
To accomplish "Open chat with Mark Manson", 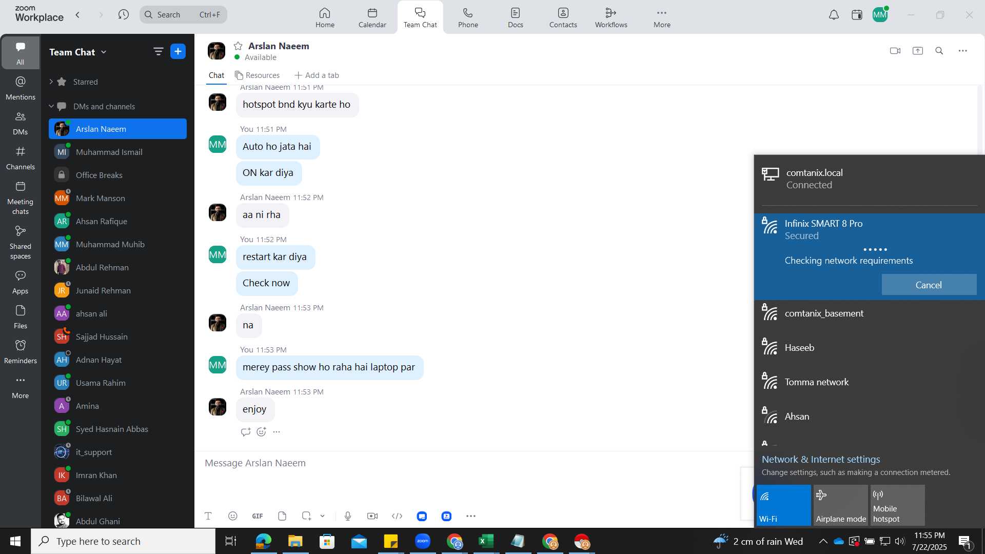I will tap(117, 198).
